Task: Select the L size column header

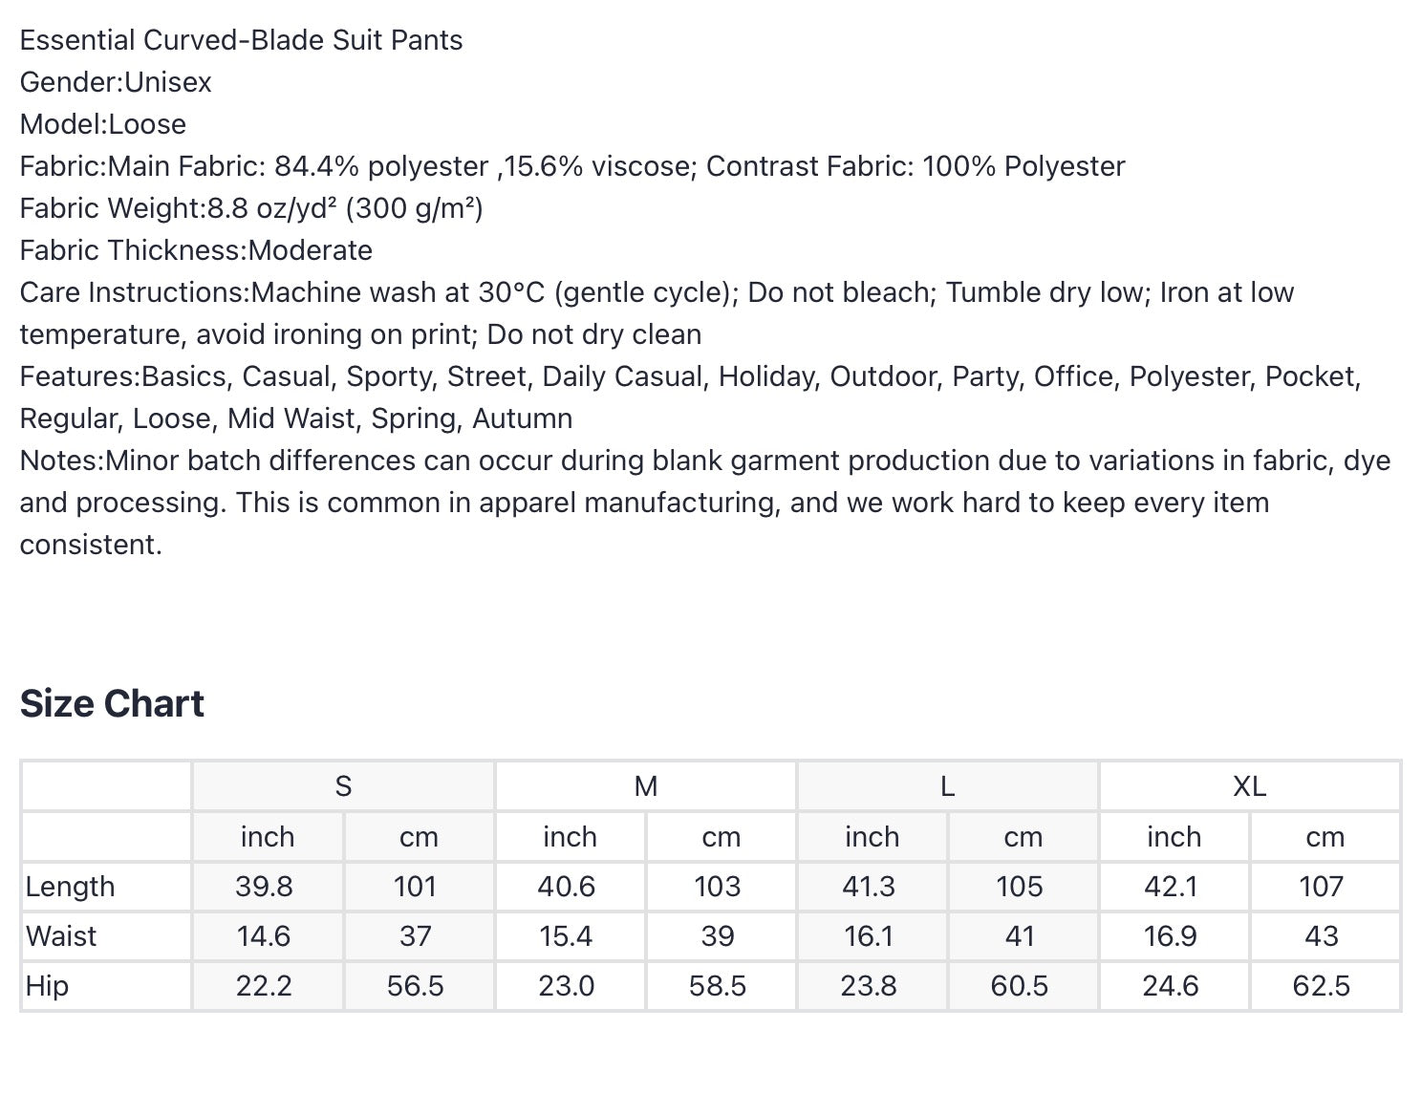Action: [947, 786]
